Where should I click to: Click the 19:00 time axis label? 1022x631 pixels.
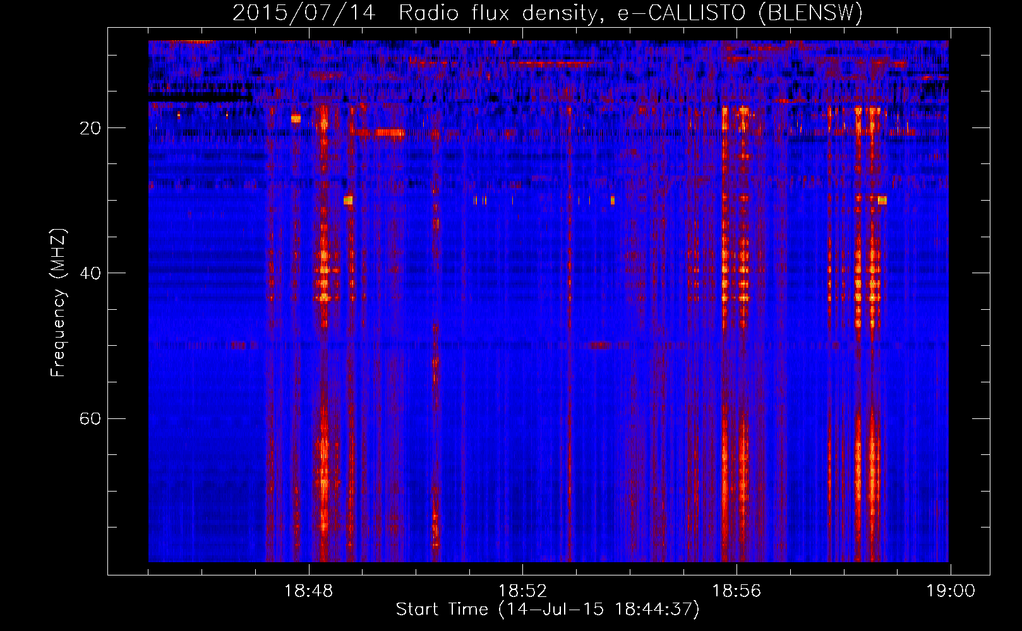[951, 591]
